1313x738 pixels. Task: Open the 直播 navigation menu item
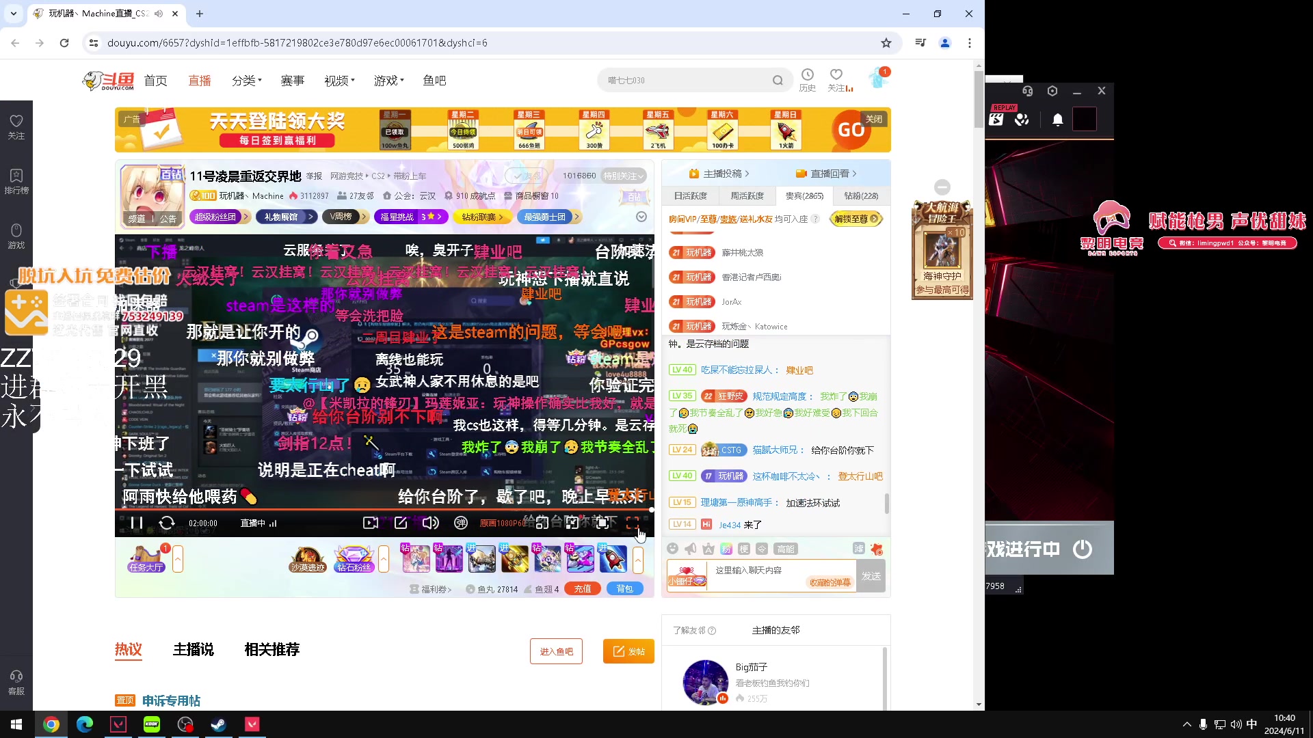click(200, 81)
